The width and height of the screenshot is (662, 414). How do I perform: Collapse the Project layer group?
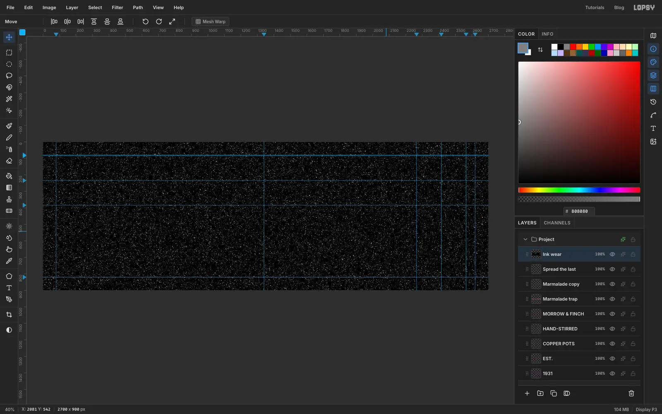click(x=525, y=239)
